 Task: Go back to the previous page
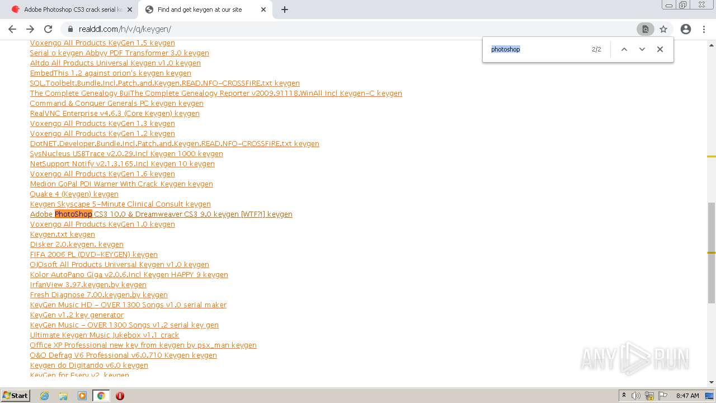12,29
